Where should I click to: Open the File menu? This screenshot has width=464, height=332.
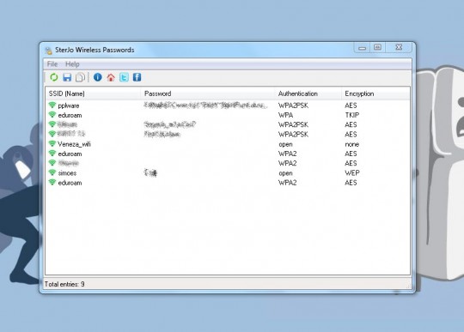click(52, 64)
